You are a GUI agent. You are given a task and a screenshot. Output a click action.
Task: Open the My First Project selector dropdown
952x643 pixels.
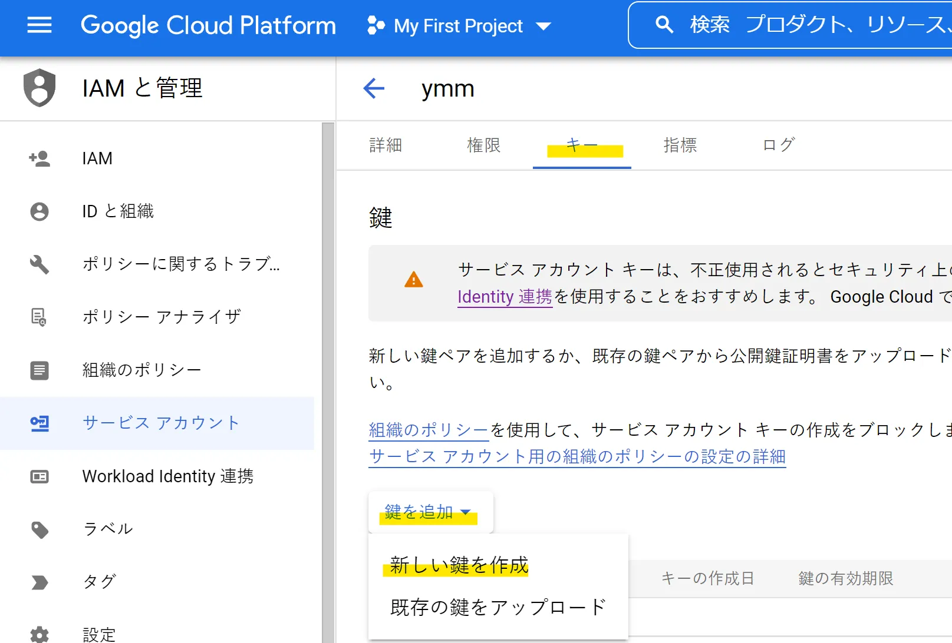[459, 26]
